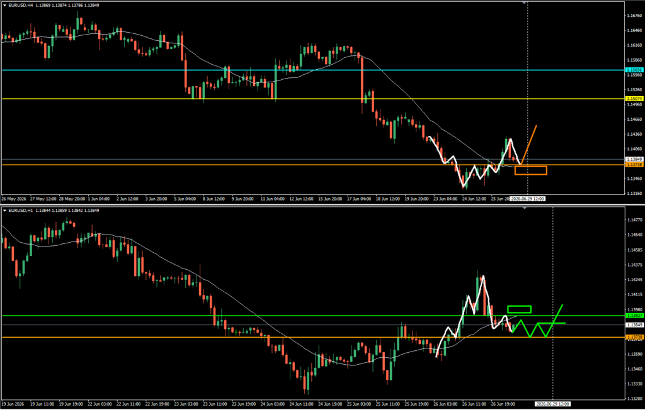
Task: Click the yellow 1.15074 price label
Action: 634,99
